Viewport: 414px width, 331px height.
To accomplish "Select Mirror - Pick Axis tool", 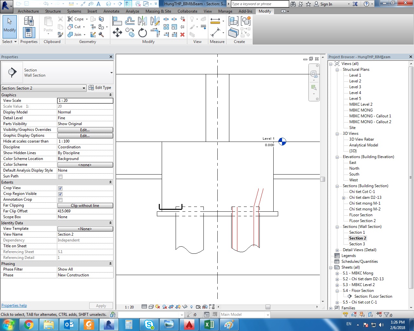I will 142,21.
